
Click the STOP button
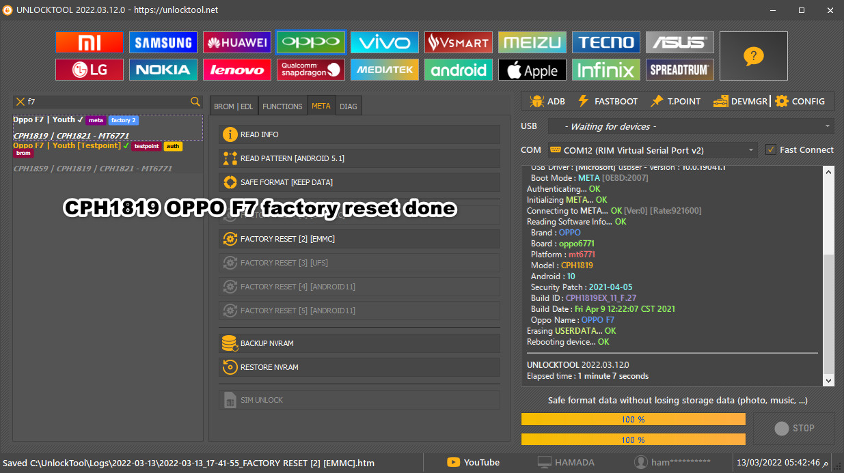[x=794, y=429]
